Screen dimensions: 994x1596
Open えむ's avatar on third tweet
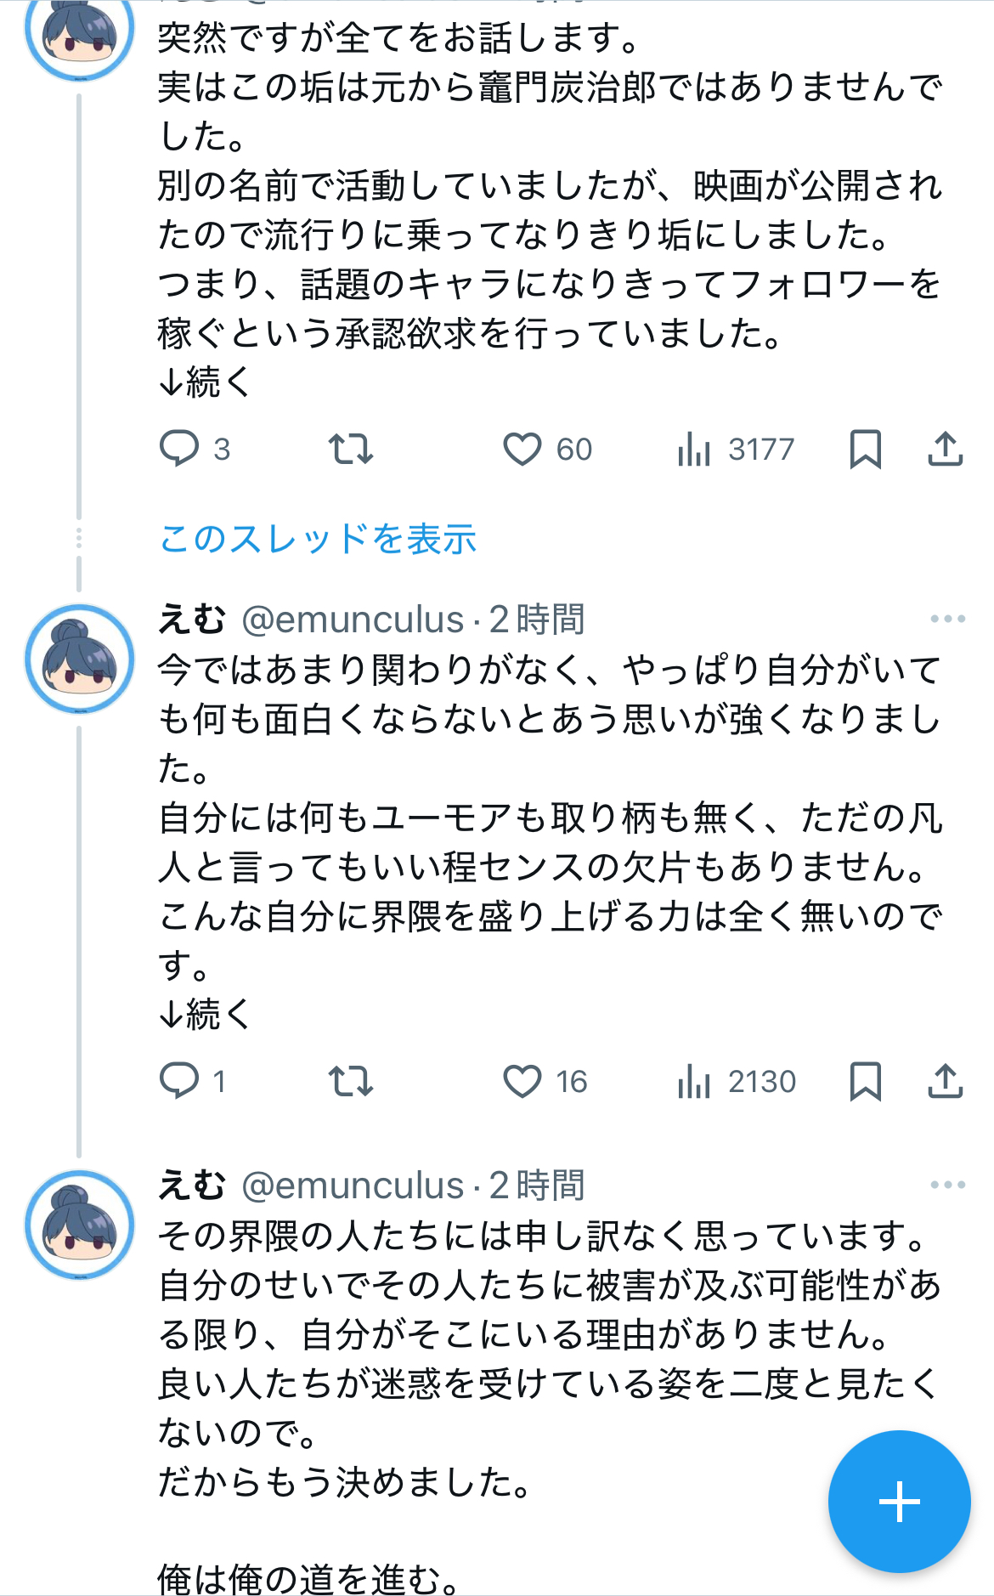pyautogui.click(x=80, y=1225)
